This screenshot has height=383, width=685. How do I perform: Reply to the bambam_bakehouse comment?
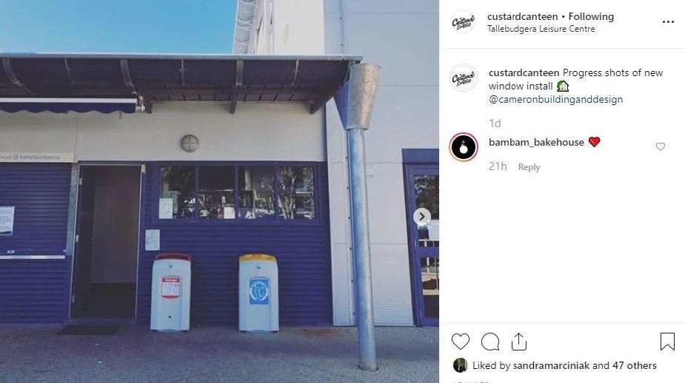529,167
